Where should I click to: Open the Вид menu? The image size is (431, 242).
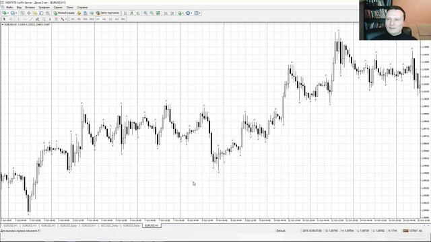(x=19, y=7)
